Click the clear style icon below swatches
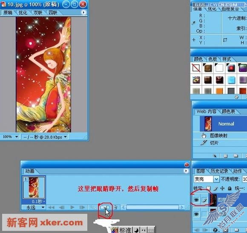Screen dimensions: 247x233 point(237,97)
